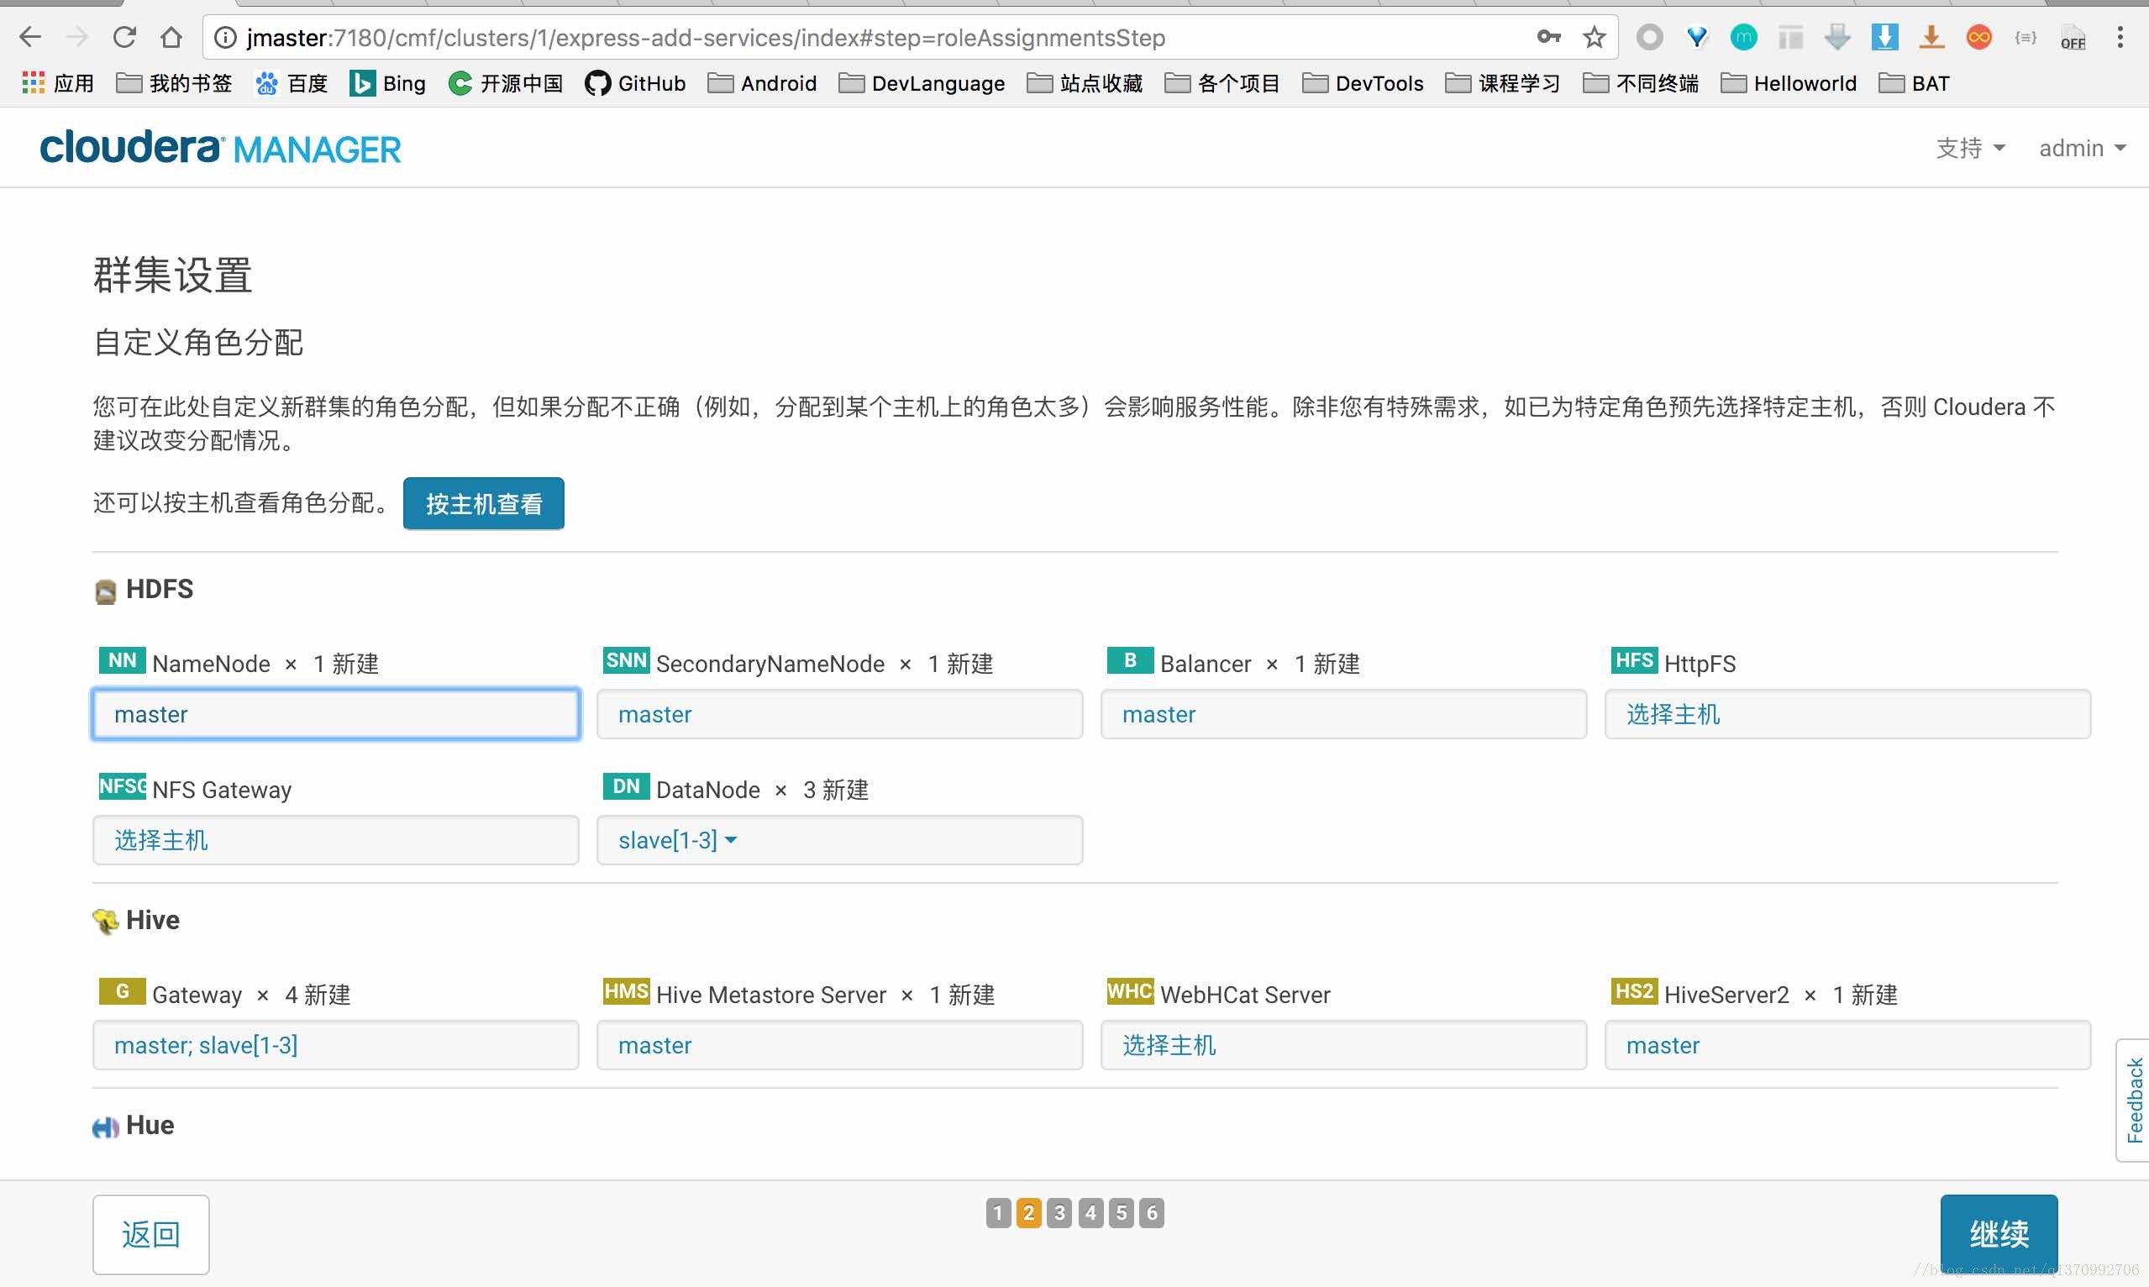This screenshot has height=1287, width=2149.
Task: Click the WHC WebHCat Server badge
Action: pos(1131,991)
